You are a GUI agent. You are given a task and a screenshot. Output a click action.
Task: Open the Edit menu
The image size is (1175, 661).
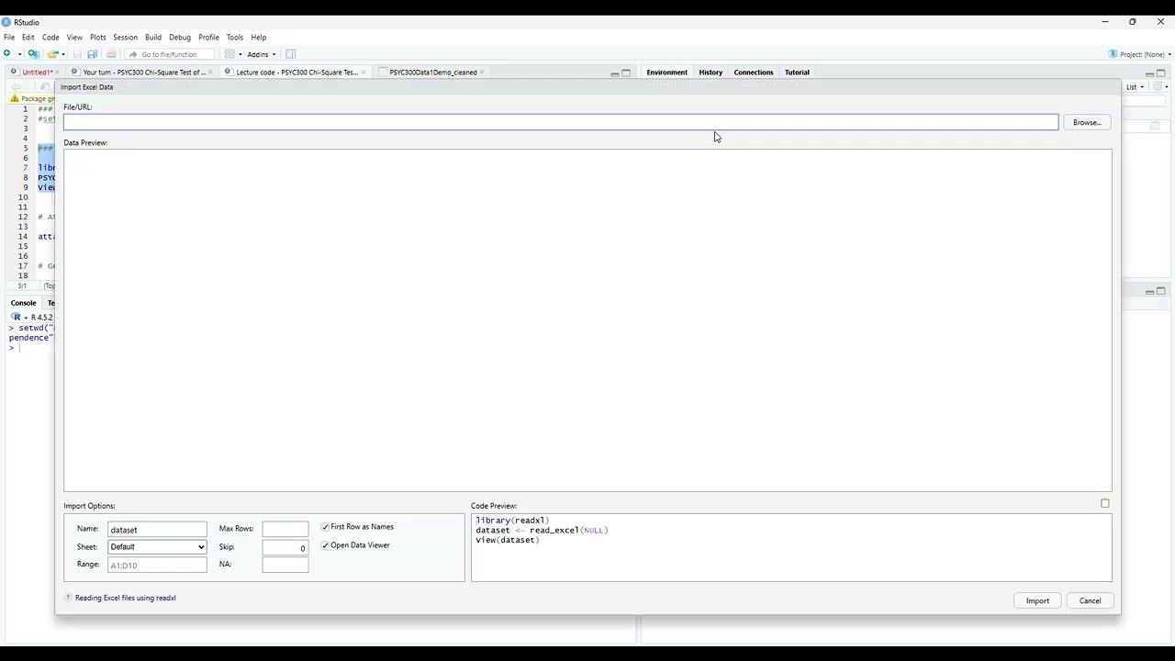tap(28, 38)
